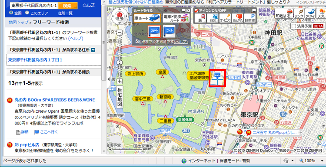Click the 皇居 yellow map label
Image resolution: width=326 pixels, height=167 pixels.
tap(162, 72)
